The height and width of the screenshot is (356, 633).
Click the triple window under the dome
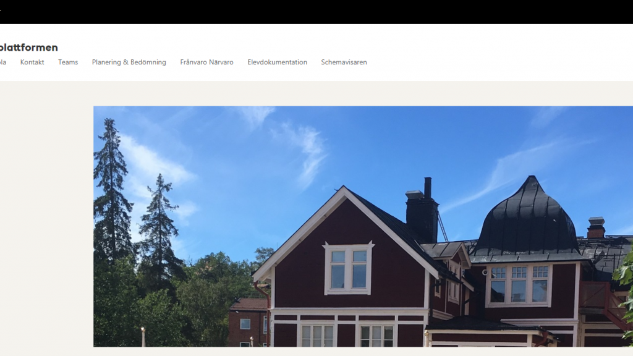(519, 285)
